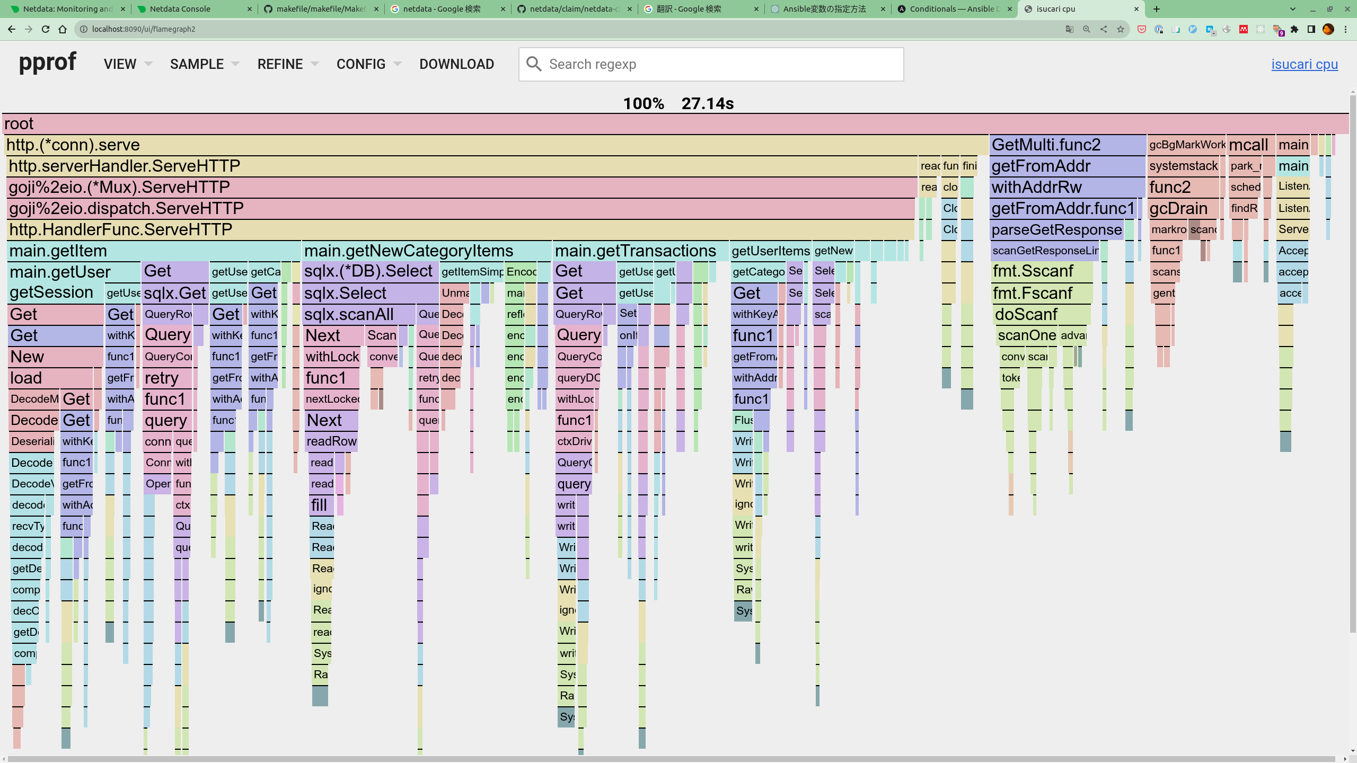Open the SAMPLE dropdown menu

coord(205,64)
